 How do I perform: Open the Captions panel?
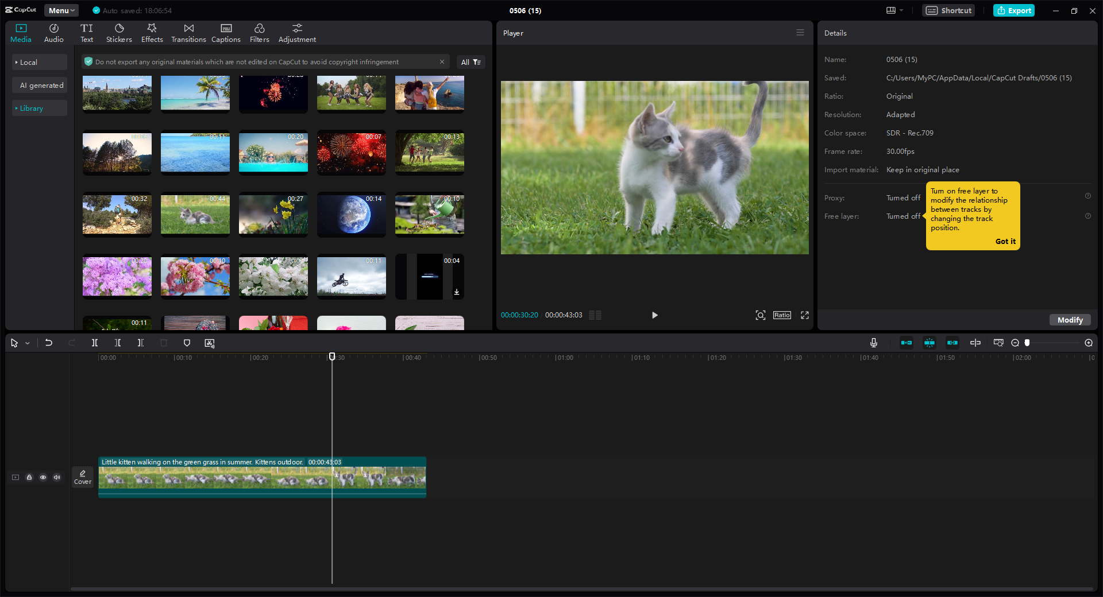click(226, 32)
